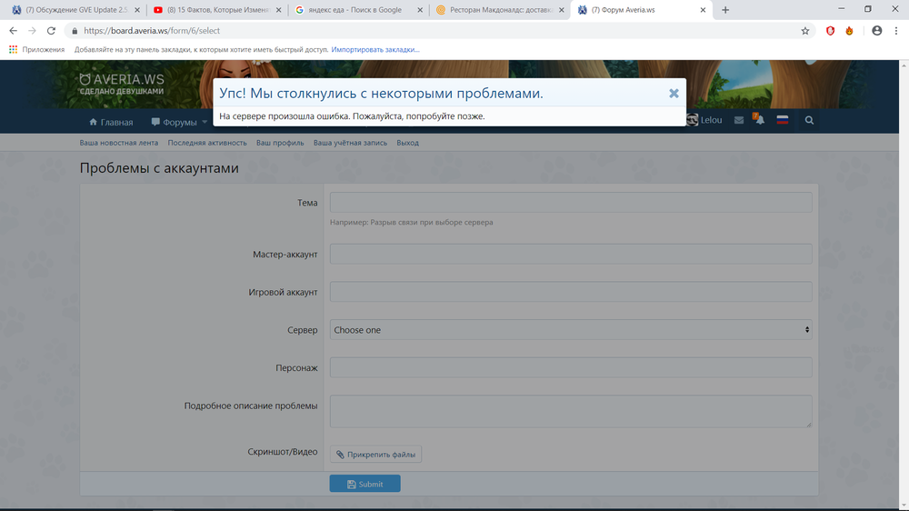
Task: Close the error notification popup
Action: pos(674,93)
